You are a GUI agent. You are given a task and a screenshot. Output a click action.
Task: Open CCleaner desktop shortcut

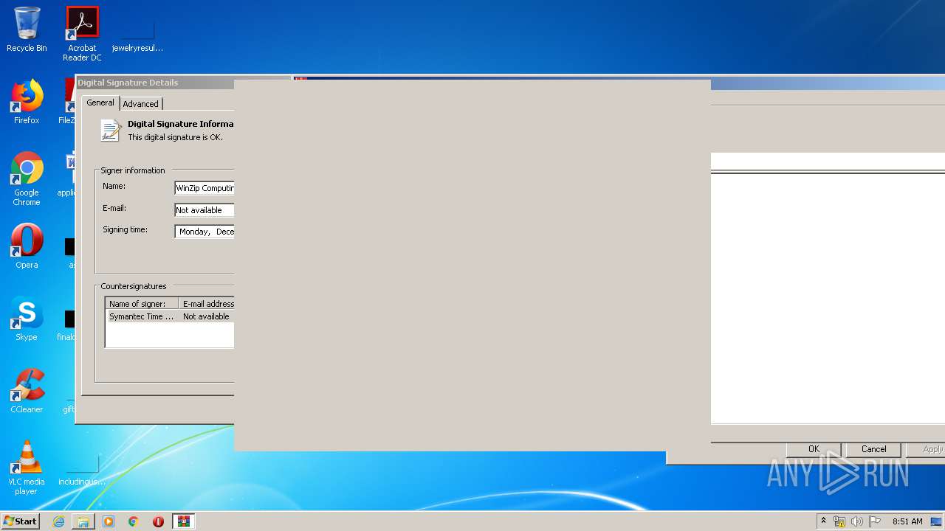coord(27,391)
